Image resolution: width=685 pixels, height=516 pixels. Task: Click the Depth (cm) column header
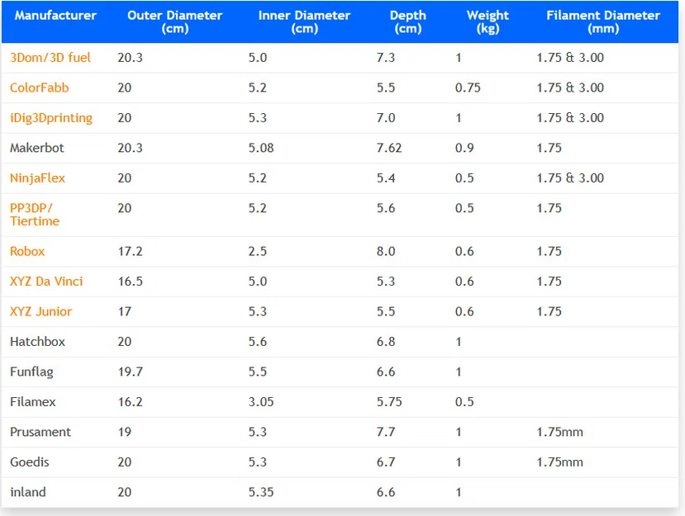click(407, 21)
